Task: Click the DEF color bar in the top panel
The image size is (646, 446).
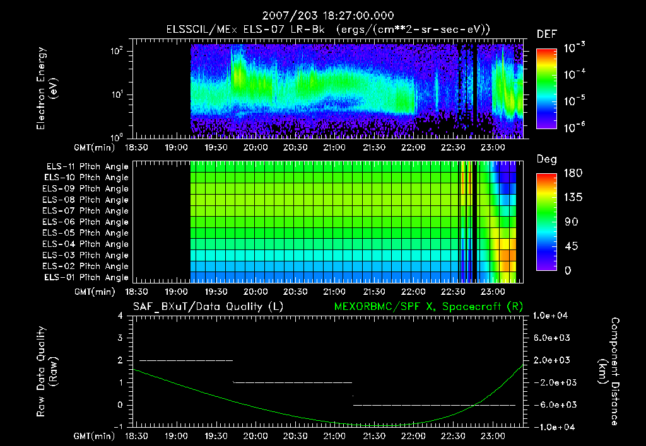Action: coord(546,89)
